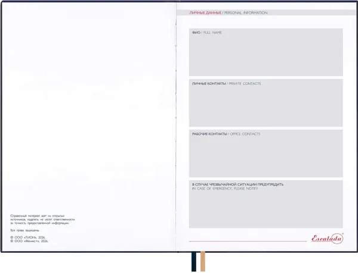The width and height of the screenshot is (358, 273).
Task: Click the 'PRIVATE CONTACTS' label text
Action: [x=245, y=83]
